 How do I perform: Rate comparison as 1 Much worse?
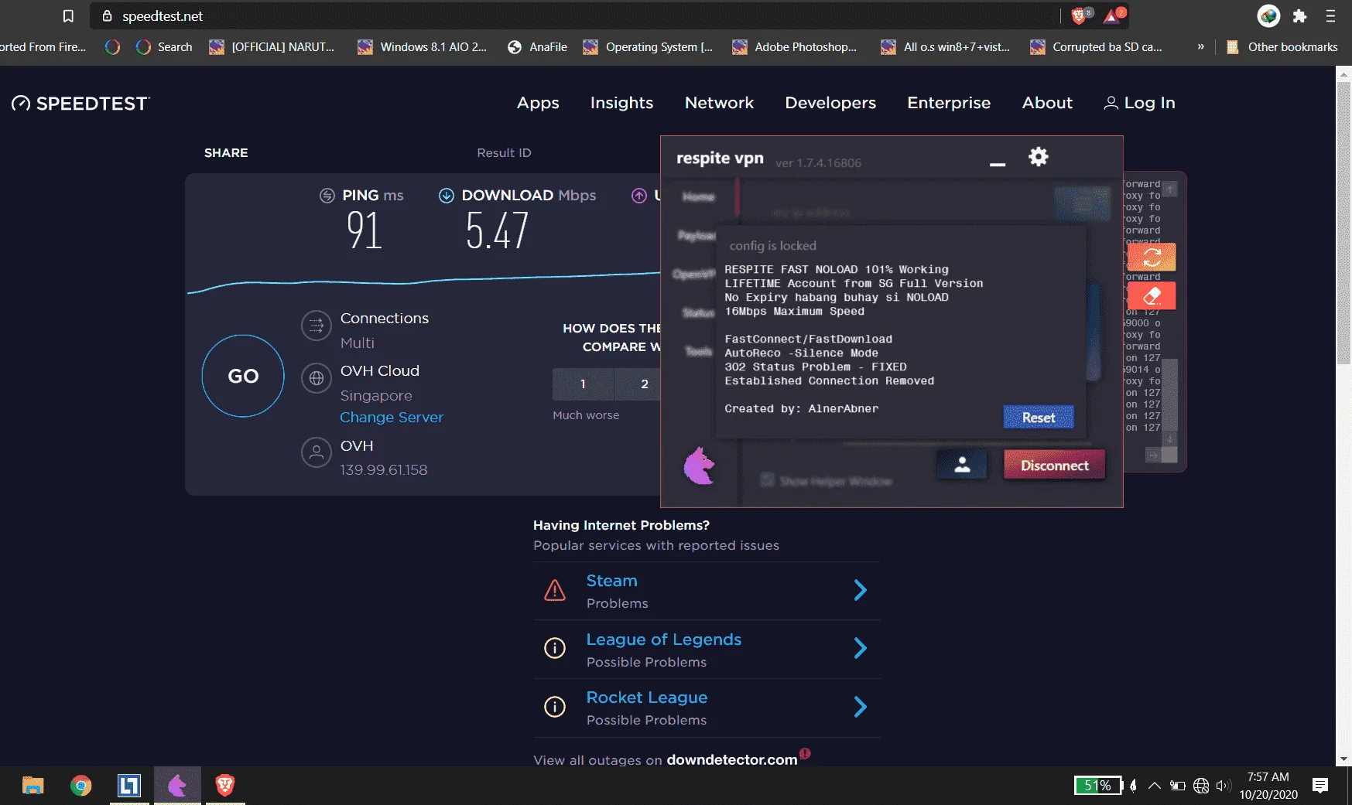(583, 384)
